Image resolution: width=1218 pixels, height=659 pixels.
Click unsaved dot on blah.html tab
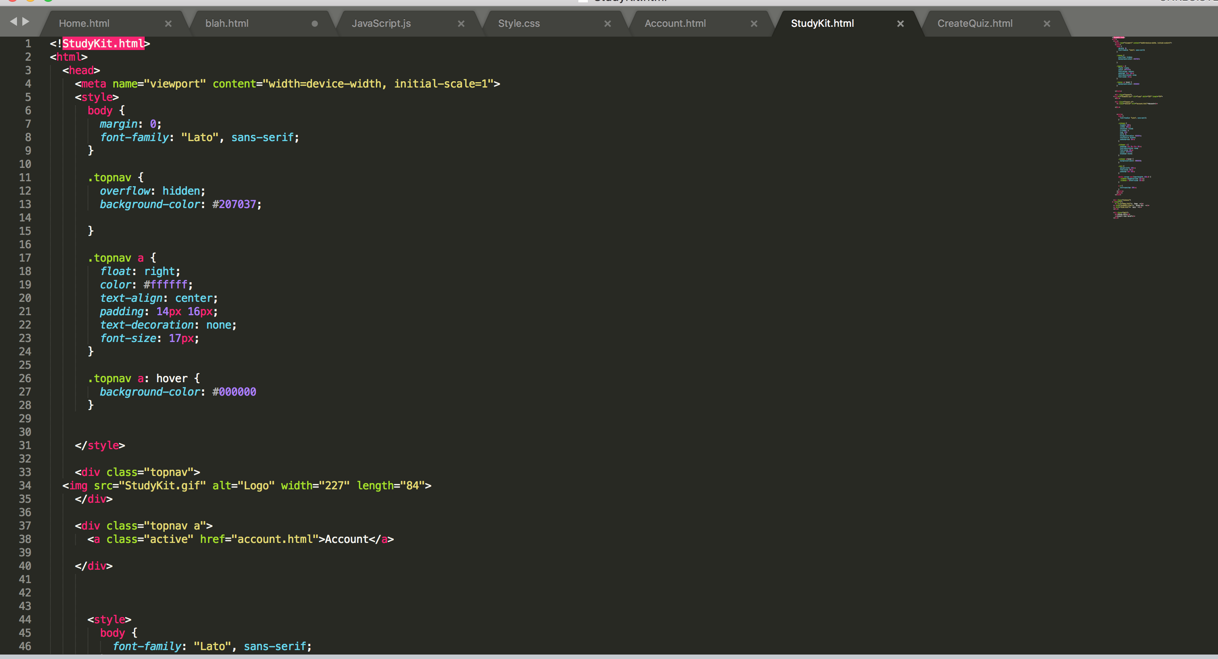[x=314, y=24]
